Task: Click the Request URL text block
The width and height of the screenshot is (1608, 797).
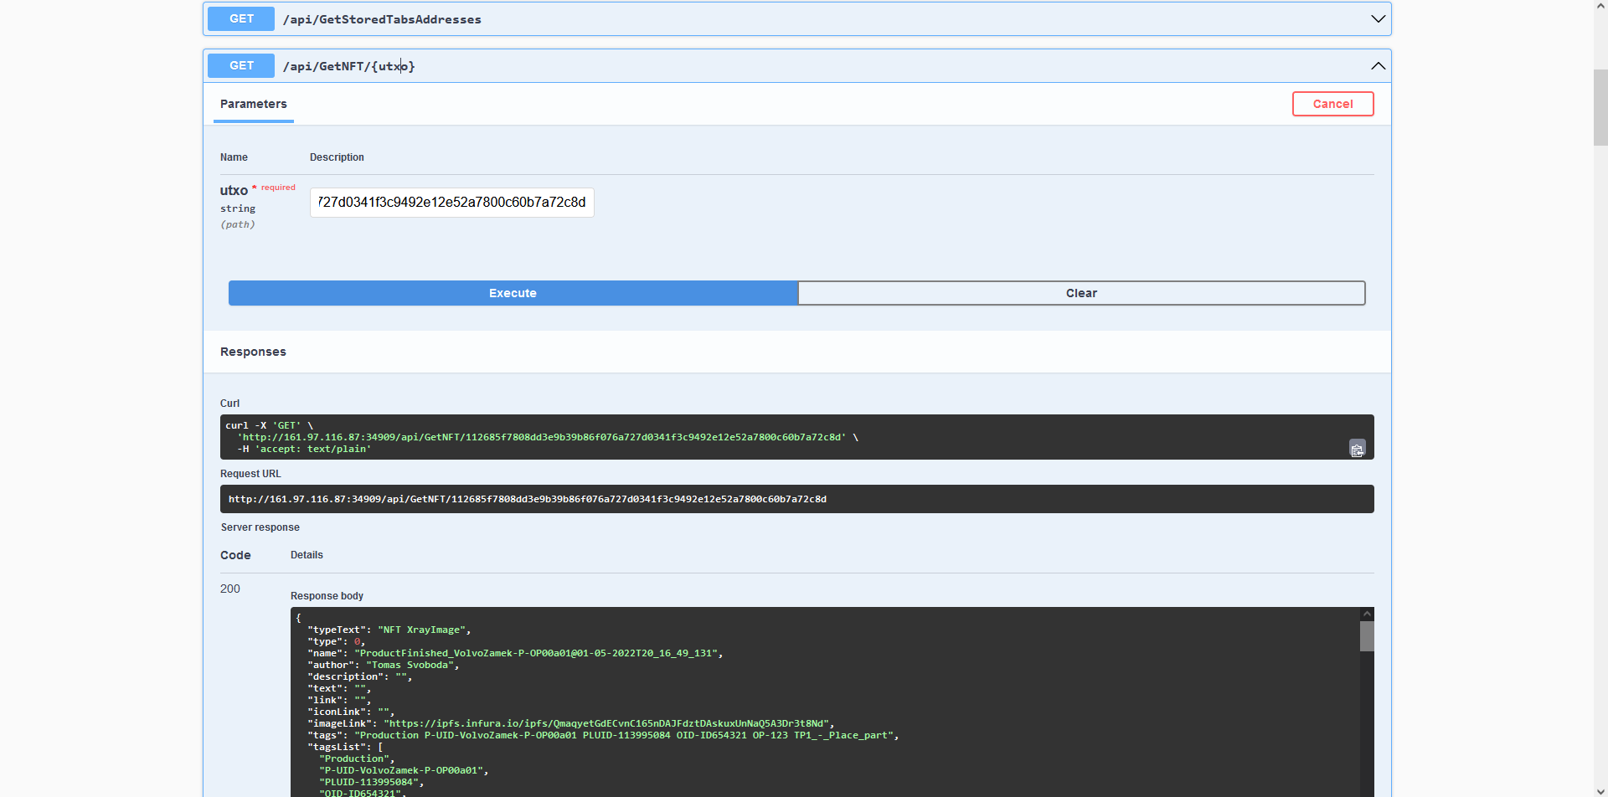Action: pyautogui.click(x=528, y=499)
